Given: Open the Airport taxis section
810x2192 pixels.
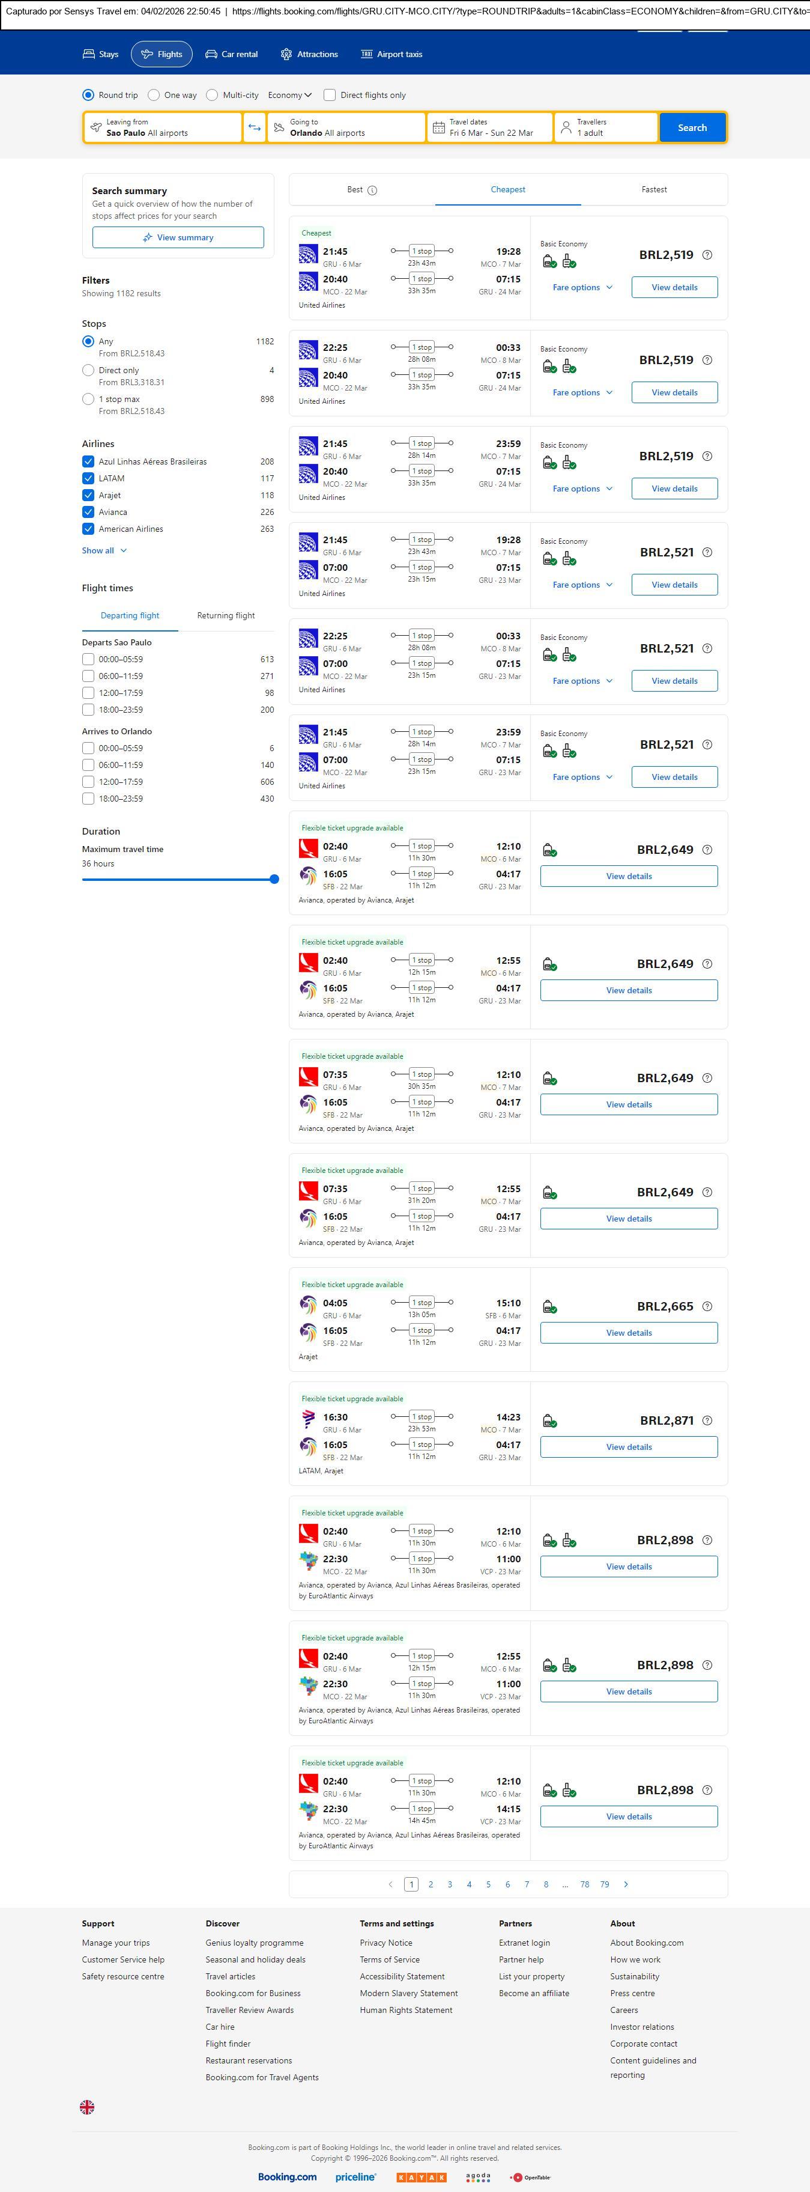Looking at the screenshot, I should pos(391,55).
